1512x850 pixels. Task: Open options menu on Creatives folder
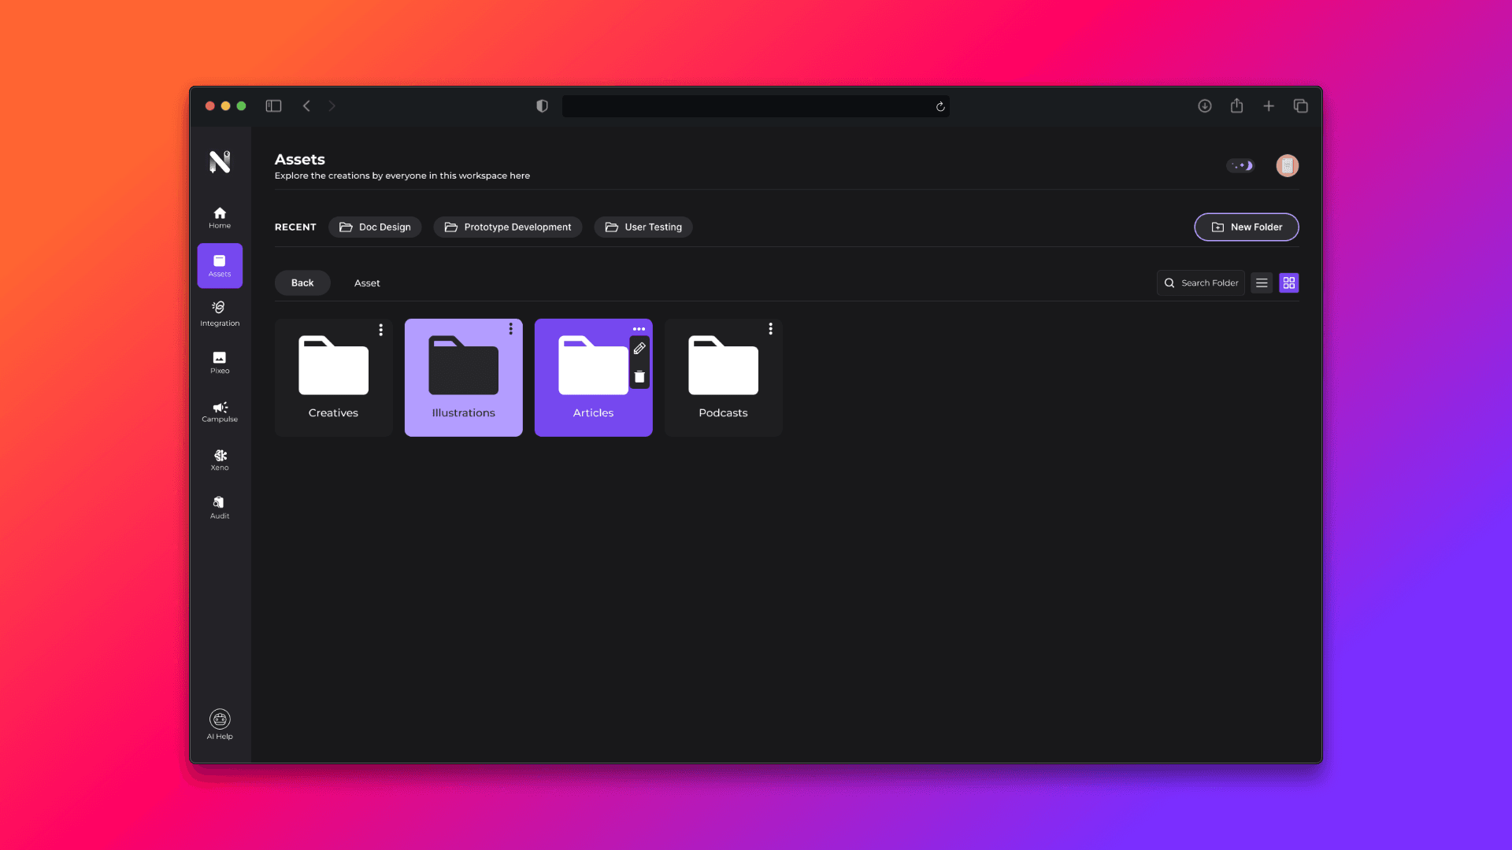(x=380, y=330)
